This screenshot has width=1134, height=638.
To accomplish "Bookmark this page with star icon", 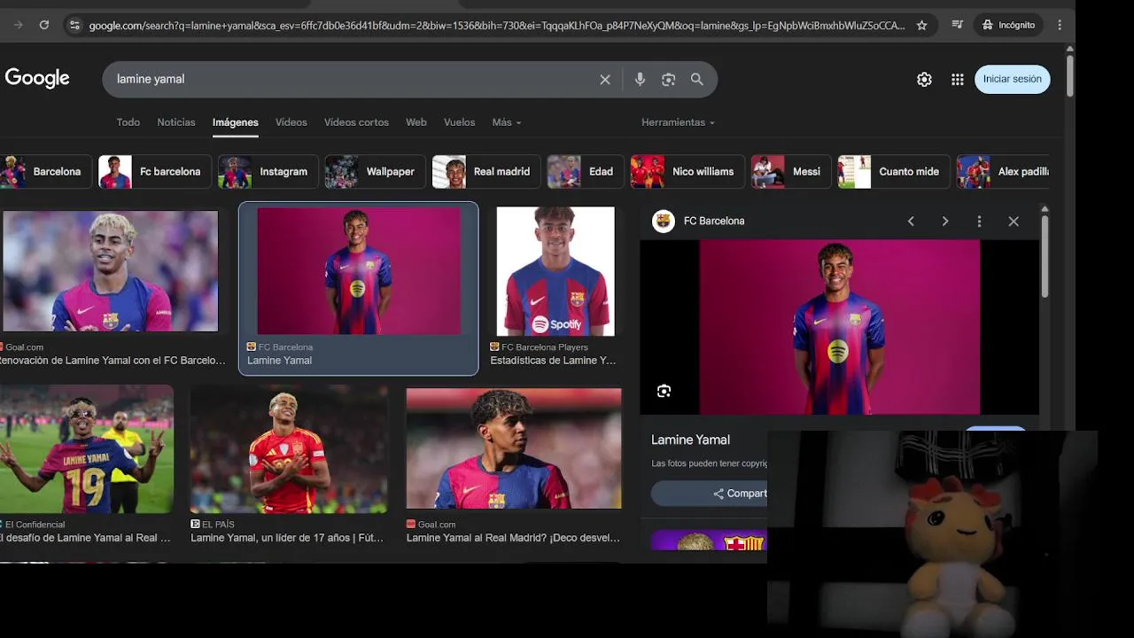I will pos(921,25).
